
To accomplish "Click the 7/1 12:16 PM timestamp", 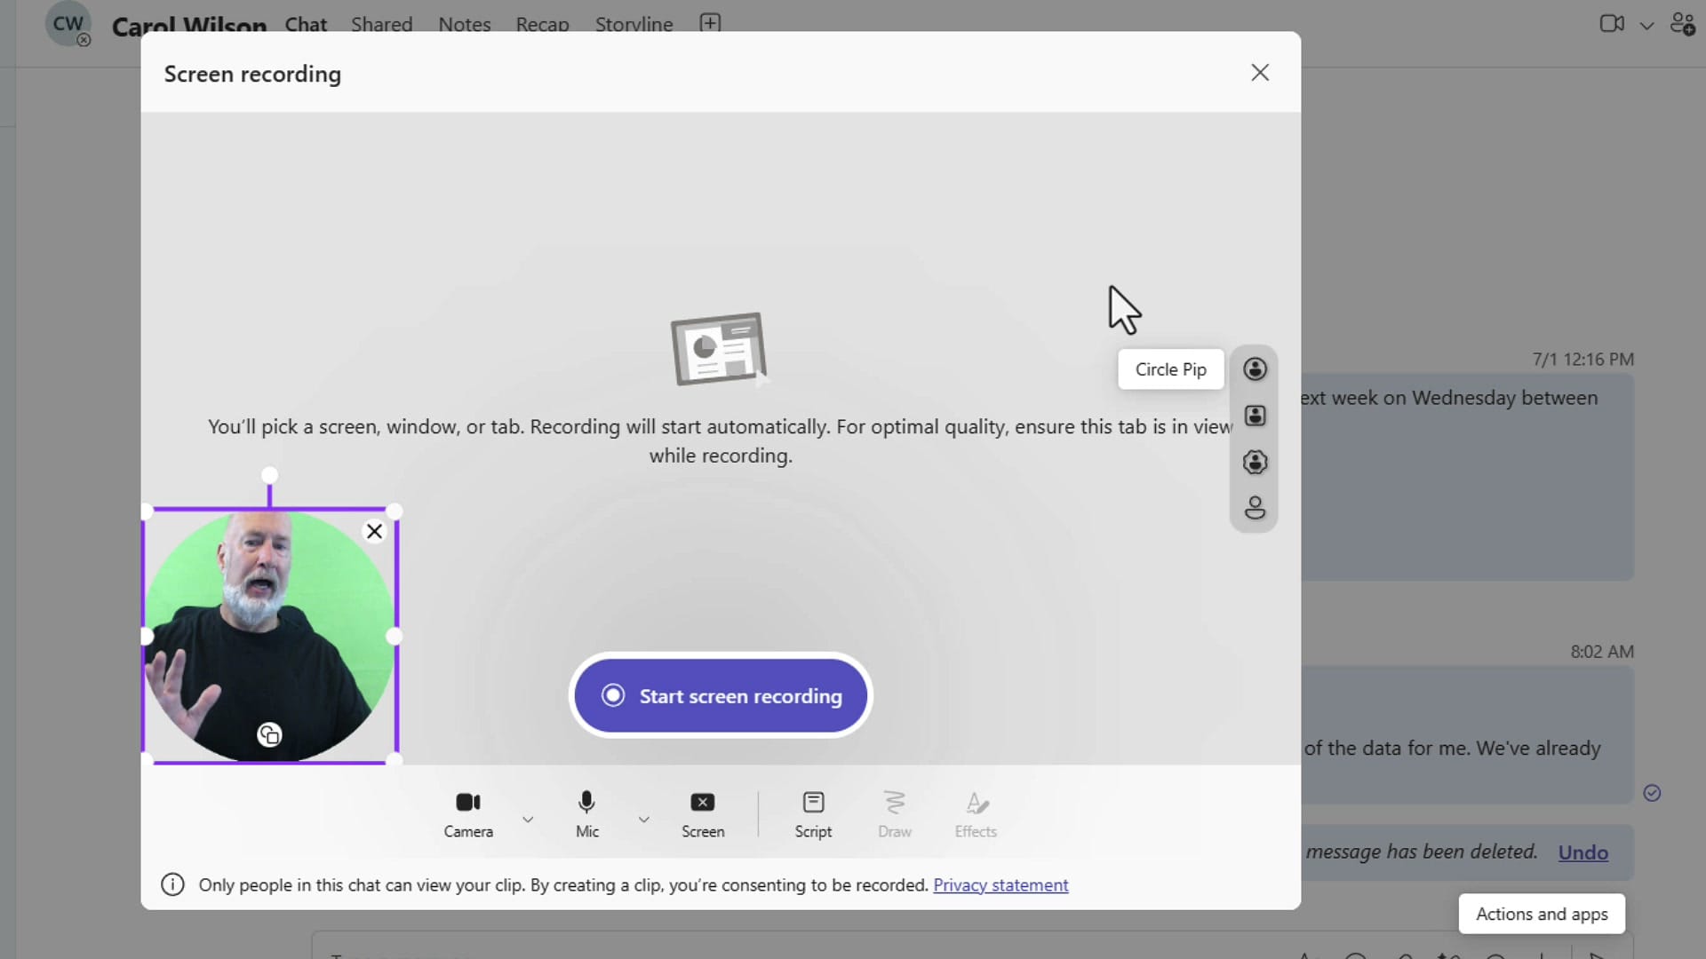I will click(x=1582, y=360).
